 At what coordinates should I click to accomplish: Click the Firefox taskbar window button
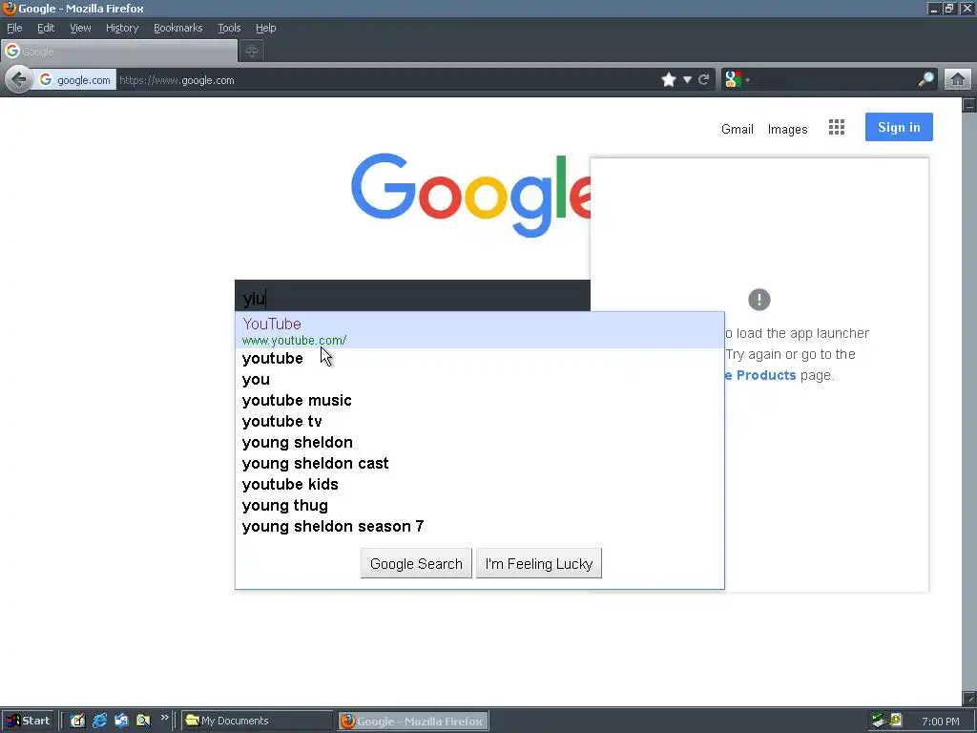click(414, 721)
